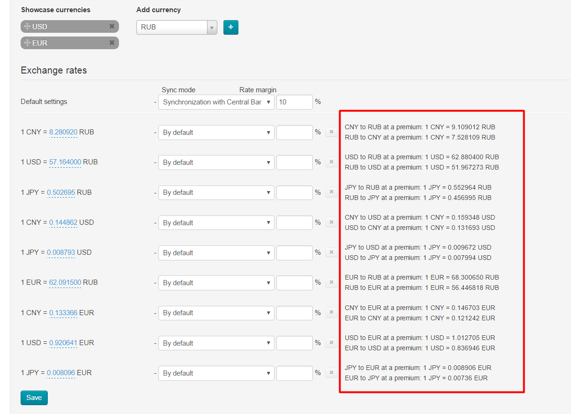
Task: Open sync mode dropdown for JPY to RUB
Action: coord(216,192)
